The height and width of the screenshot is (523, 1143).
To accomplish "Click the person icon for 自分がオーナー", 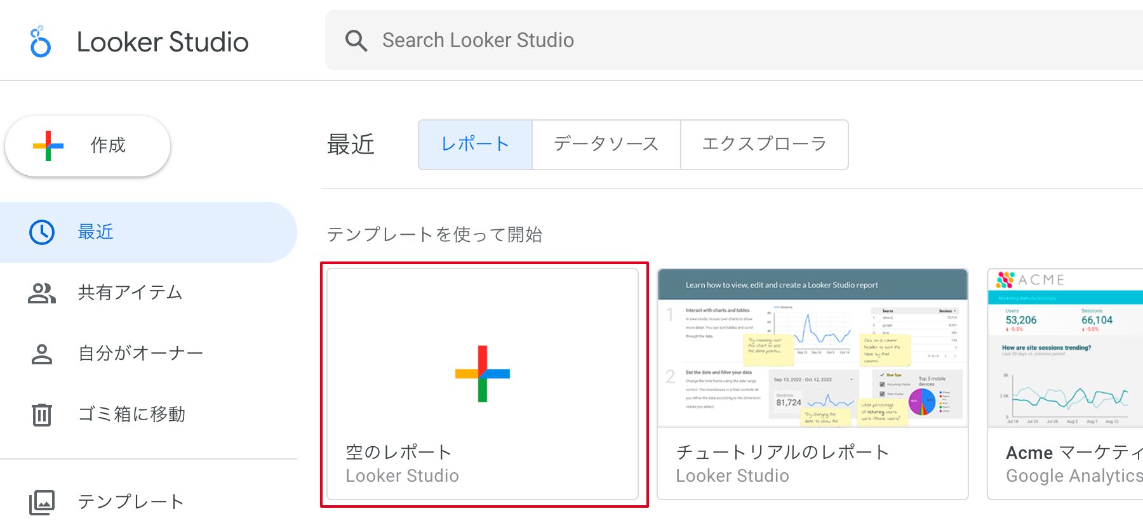I will point(42,354).
